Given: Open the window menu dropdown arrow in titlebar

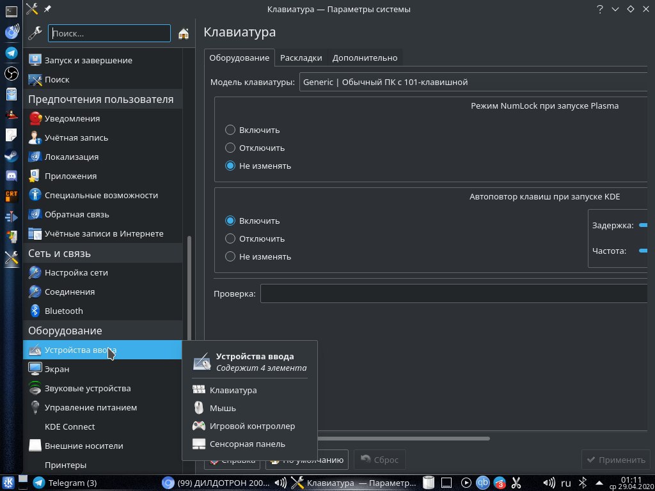Looking at the screenshot, I should 615,9.
